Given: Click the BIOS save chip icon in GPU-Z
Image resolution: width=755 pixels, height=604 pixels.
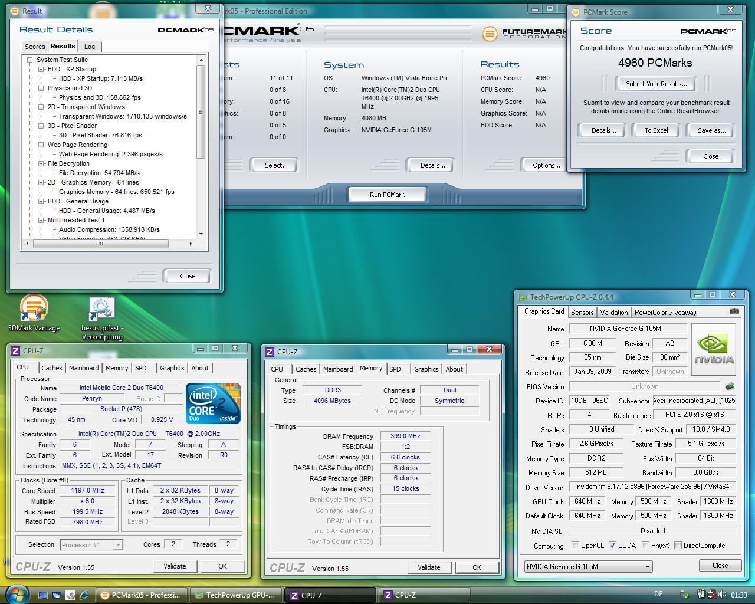Looking at the screenshot, I should pyautogui.click(x=730, y=386).
